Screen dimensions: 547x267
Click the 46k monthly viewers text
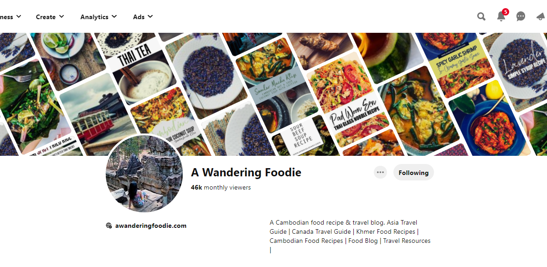221,187
